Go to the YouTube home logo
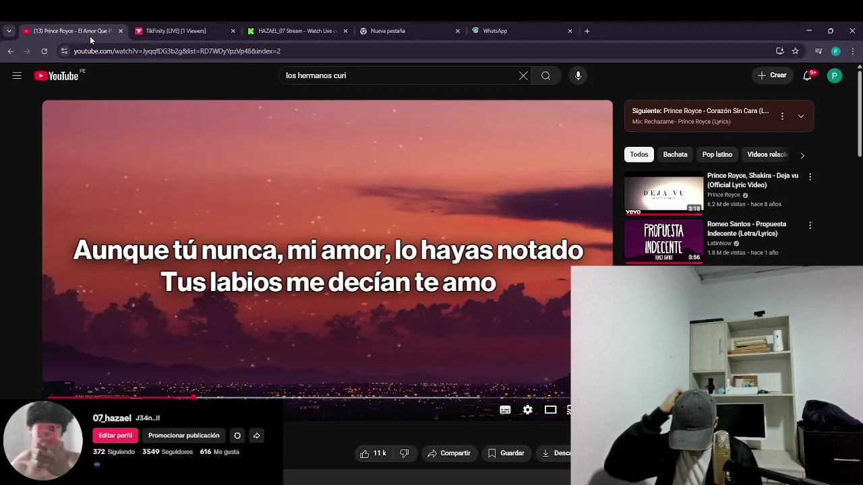Screen dimensions: 863x485 (x=57, y=75)
